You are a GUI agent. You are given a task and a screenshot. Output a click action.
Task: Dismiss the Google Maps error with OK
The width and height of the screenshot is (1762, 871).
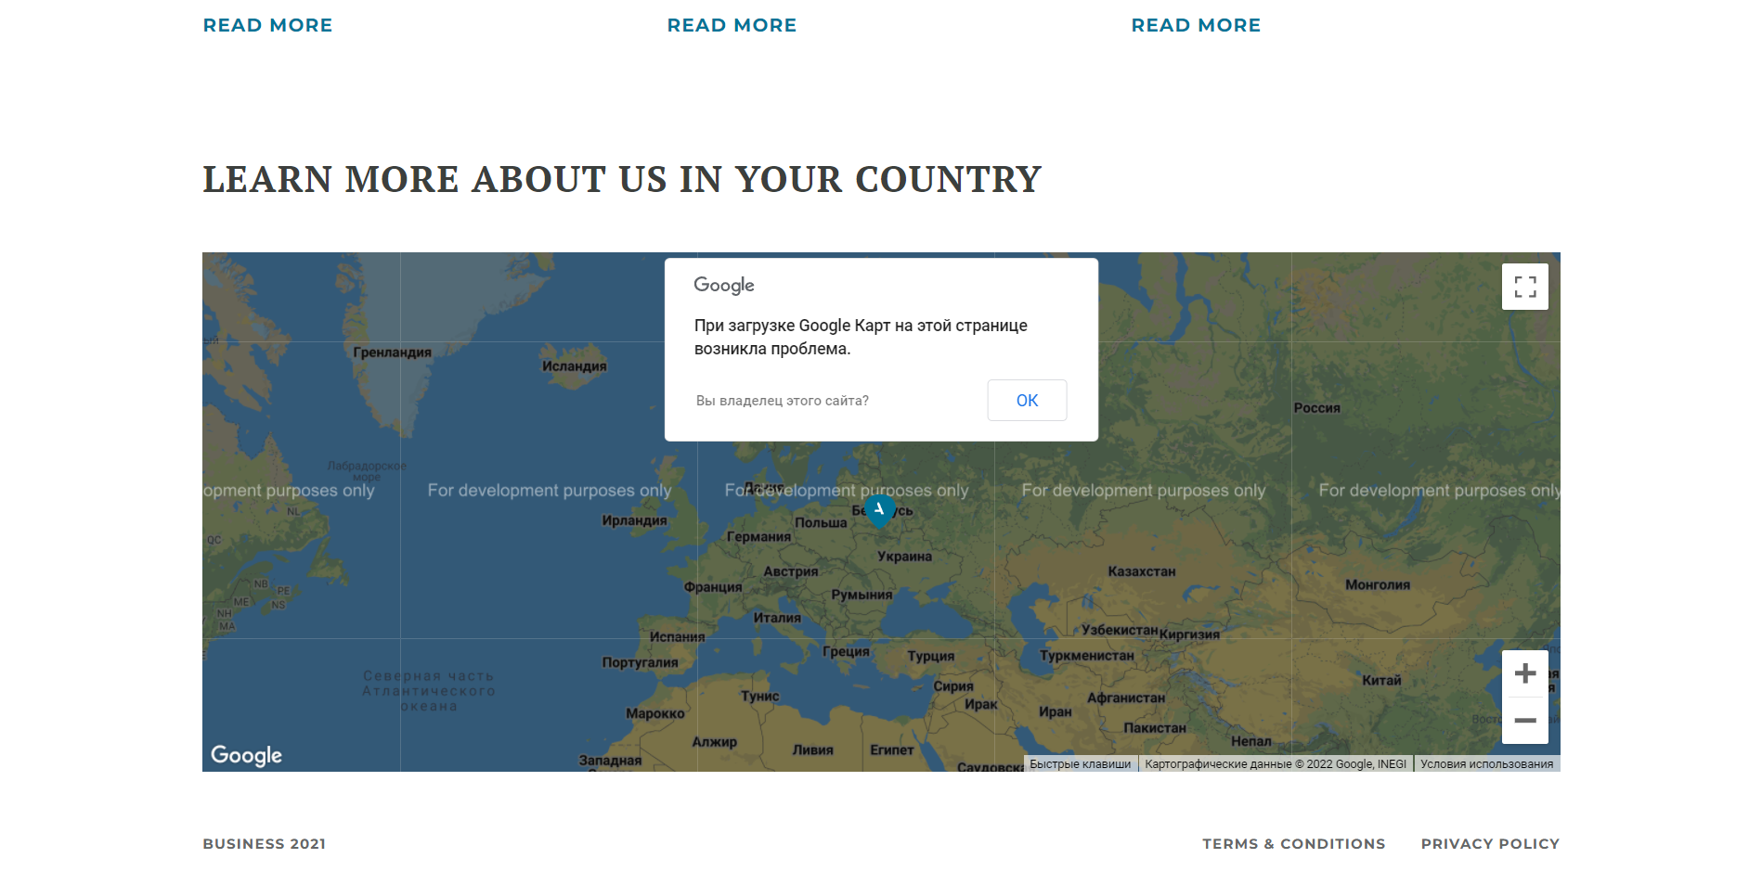(x=1027, y=400)
